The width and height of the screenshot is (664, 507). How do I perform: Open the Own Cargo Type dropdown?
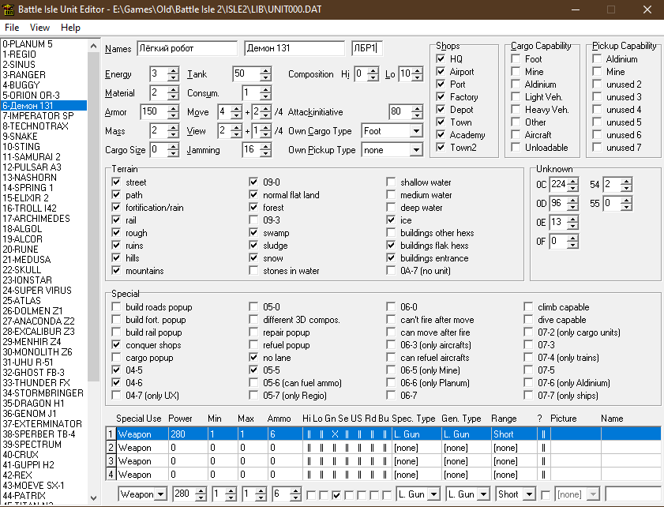click(x=415, y=131)
